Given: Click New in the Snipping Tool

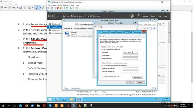Looking at the screenshot, I should 4,7.
